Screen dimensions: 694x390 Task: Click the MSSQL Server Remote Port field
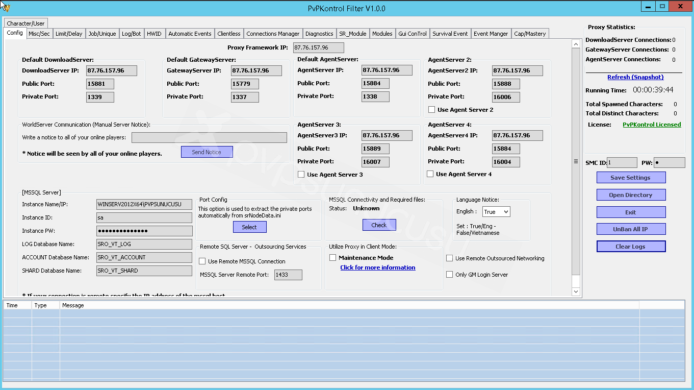tap(288, 275)
